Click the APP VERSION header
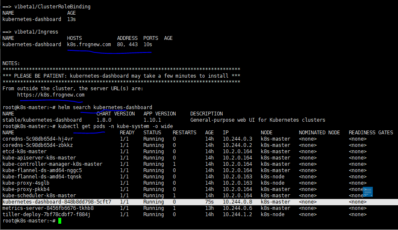This screenshot has width=398, height=230. click(x=160, y=114)
